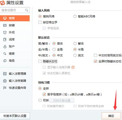Toggle 双拼下同时使用全拼 checkbox
The width and height of the screenshot is (122, 120).
[x=75, y=106]
